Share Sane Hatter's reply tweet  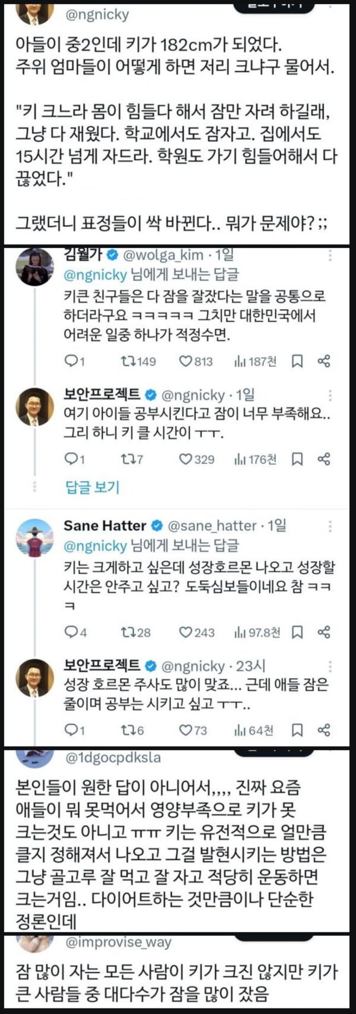point(324,632)
